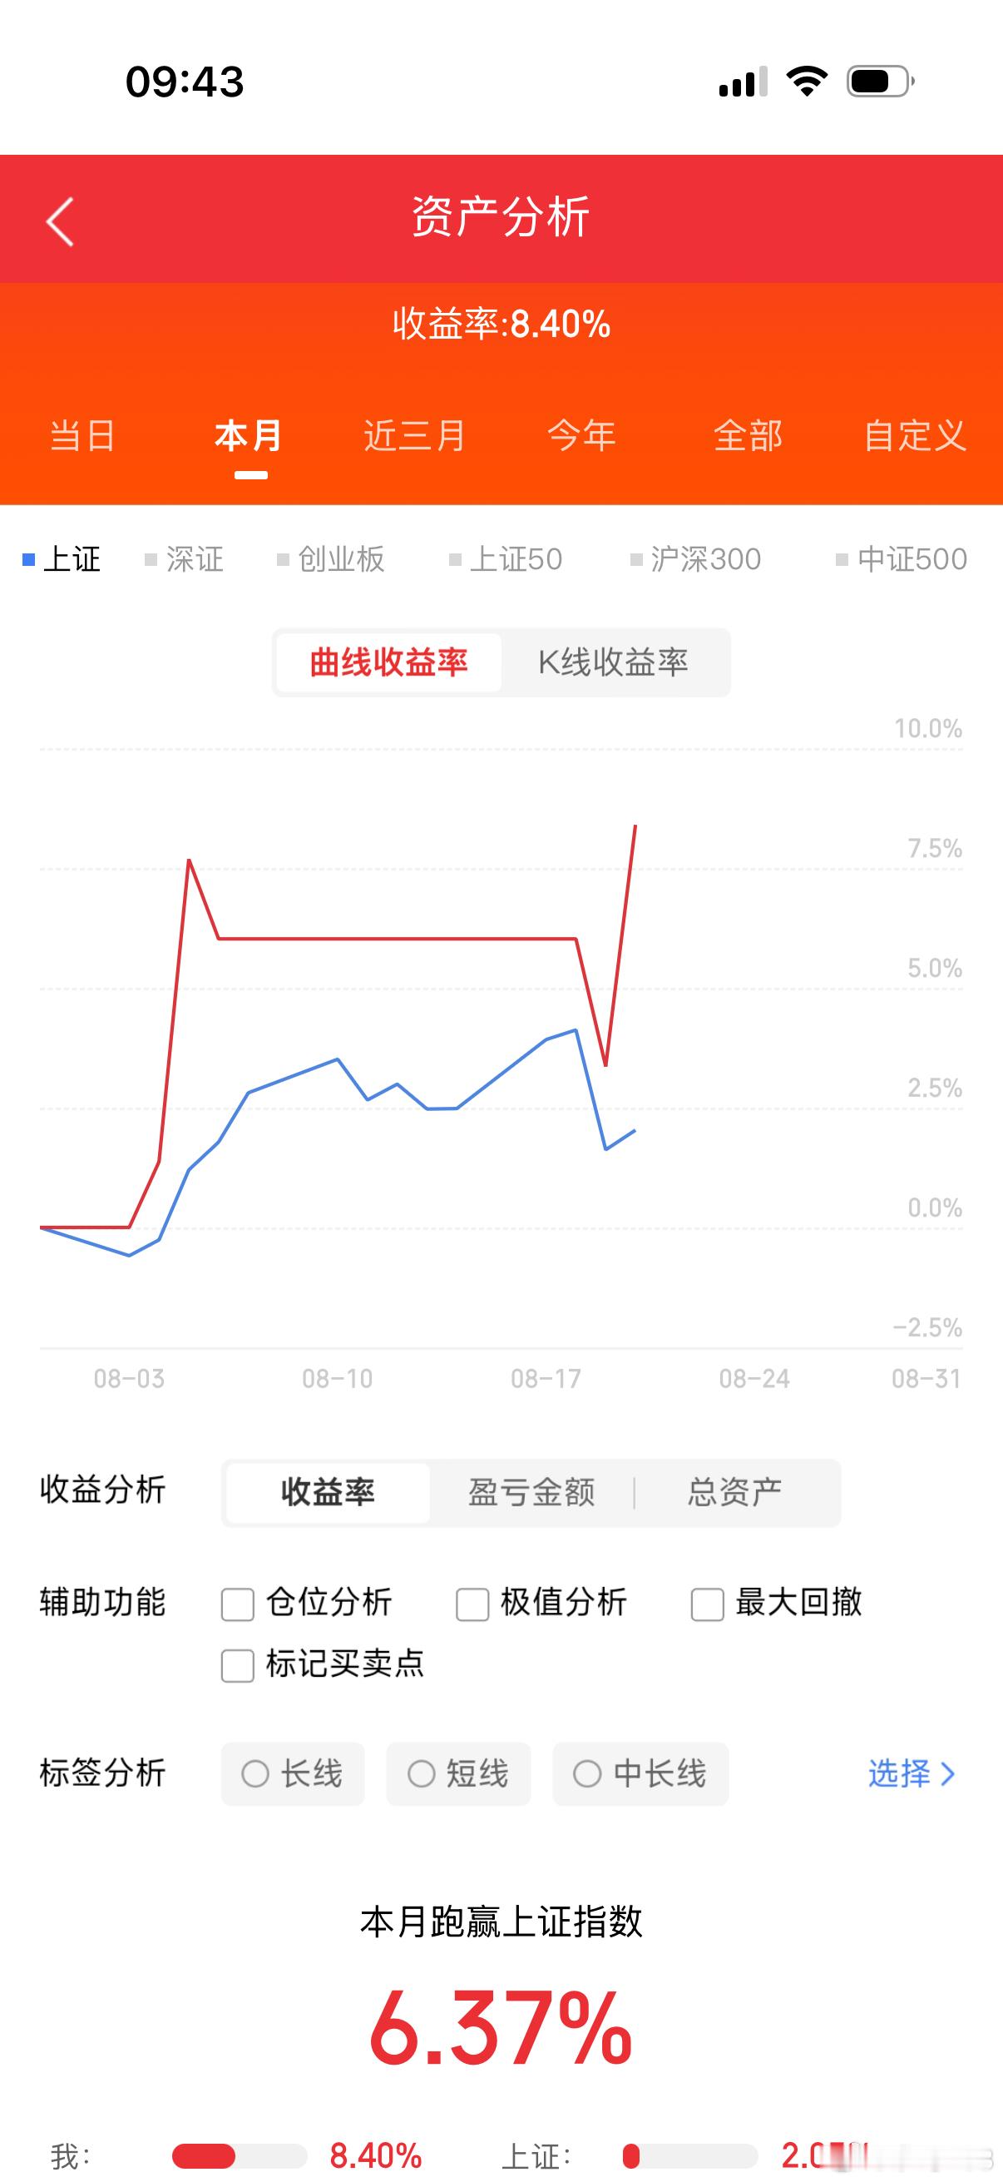Viewport: 1003px width, 2182px height.
Task: Enable the 创业板 index legend
Action: (331, 559)
